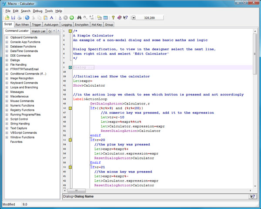Select 'VBScript Commands' tree item

coord(23,133)
